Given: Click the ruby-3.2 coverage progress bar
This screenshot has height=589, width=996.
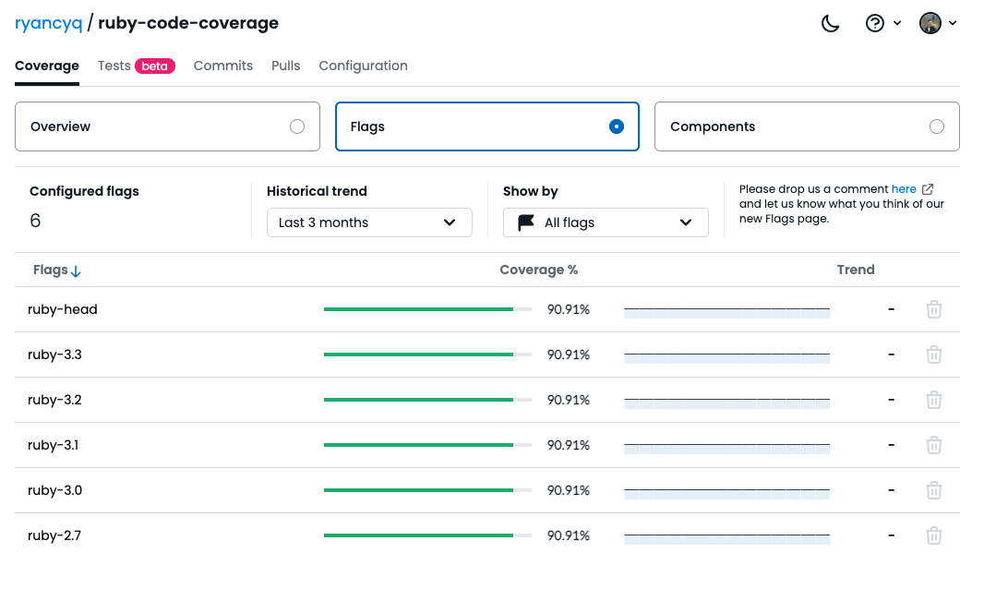Looking at the screenshot, I should [x=427, y=400].
